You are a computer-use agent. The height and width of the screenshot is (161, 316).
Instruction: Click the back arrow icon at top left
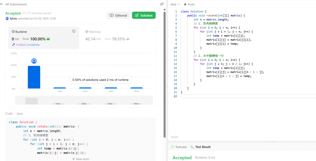click(x=2, y=4)
